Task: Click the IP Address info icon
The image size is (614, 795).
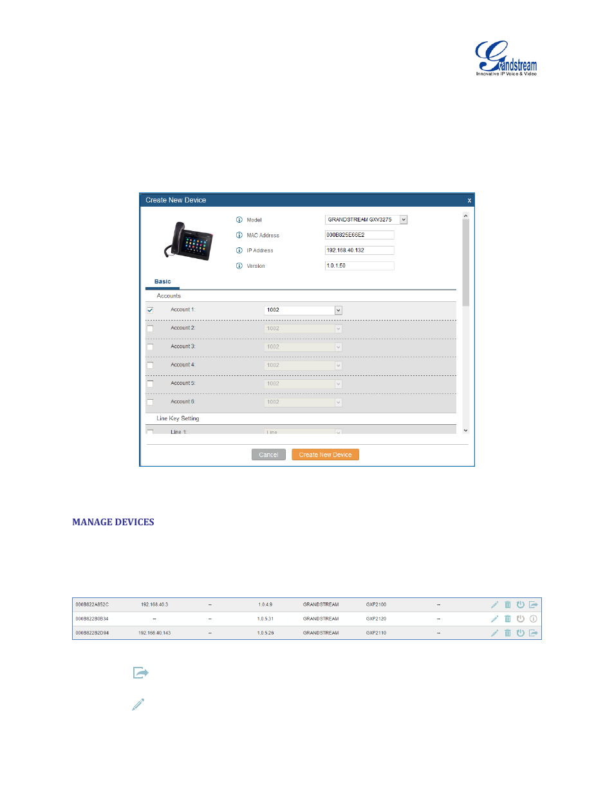Action: [x=239, y=250]
